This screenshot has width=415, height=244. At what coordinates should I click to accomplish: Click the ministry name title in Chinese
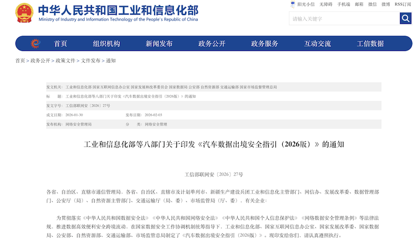click(118, 10)
